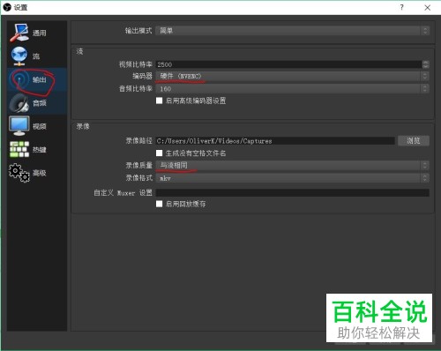Open the 通用 (General) settings icon
This screenshot has height=351, width=441.
19,33
